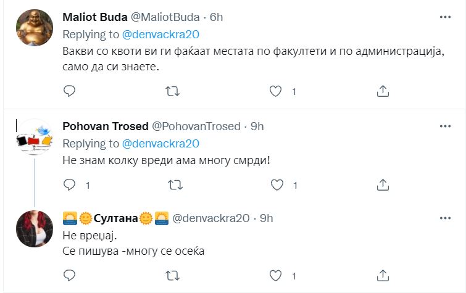Reply to Pohovan Trosed's tweet
The image size is (466, 293).
pyautogui.click(x=70, y=184)
